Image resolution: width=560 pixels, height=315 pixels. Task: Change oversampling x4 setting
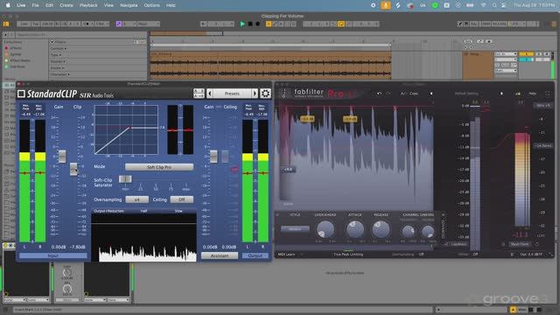pyautogui.click(x=136, y=199)
